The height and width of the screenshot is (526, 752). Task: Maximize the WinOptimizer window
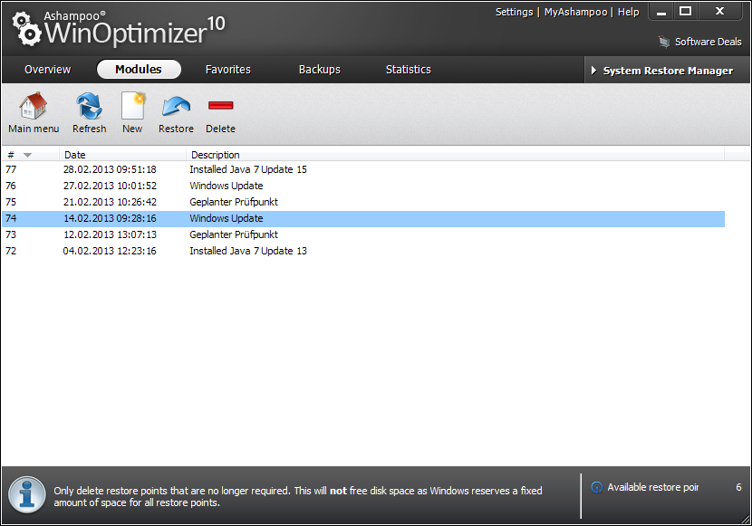(x=685, y=11)
